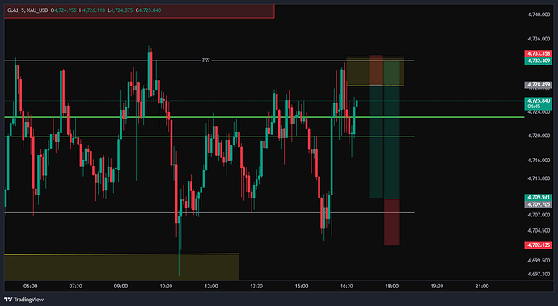Click the 4,736.000 price scale label
This screenshot has width=558, height=306.
click(x=539, y=39)
